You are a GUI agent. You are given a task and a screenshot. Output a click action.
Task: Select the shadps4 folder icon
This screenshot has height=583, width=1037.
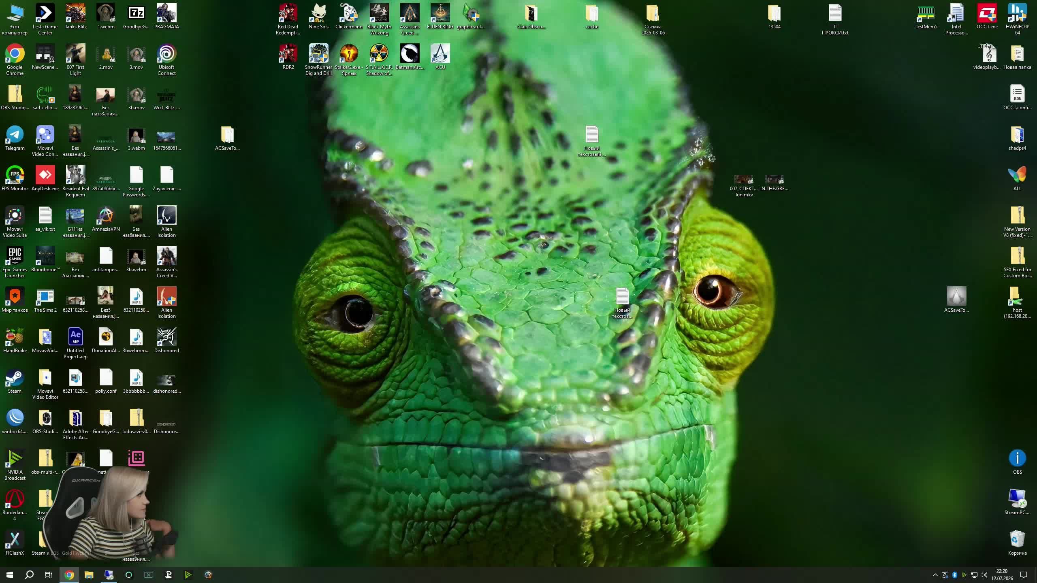pos(1017,138)
